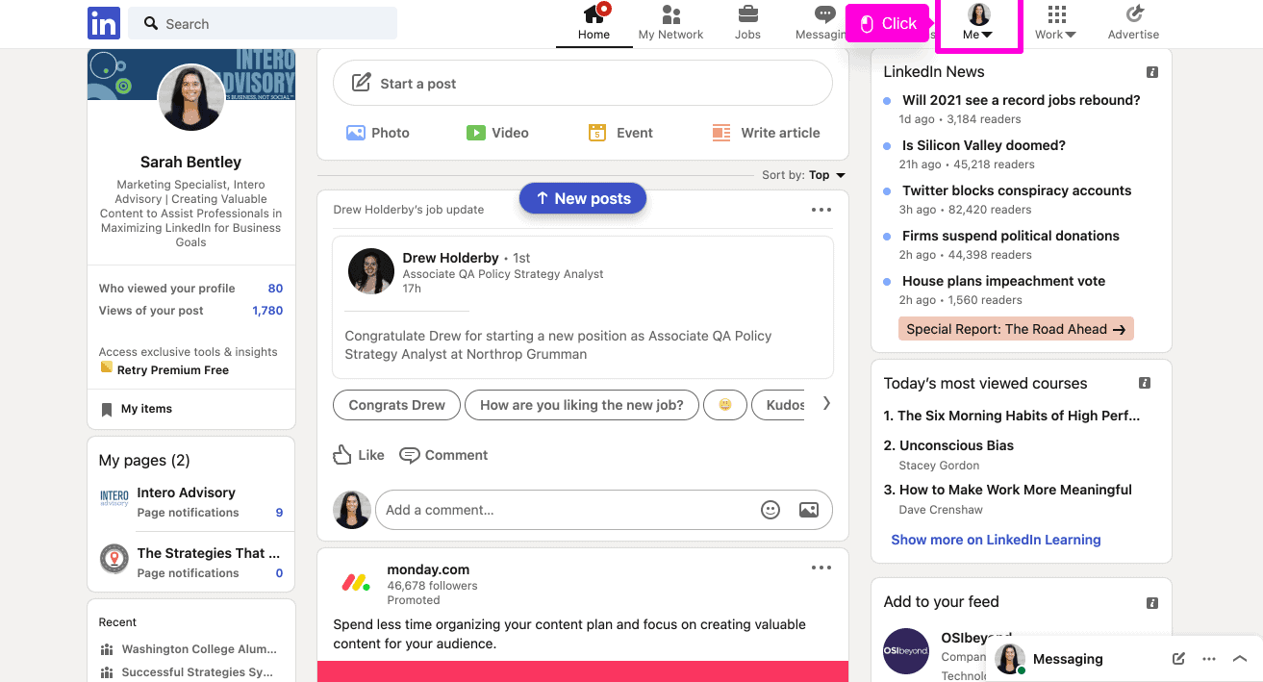Viewport: 1263px width, 682px height.
Task: Click the My items bookmark icon
Action: click(x=107, y=409)
